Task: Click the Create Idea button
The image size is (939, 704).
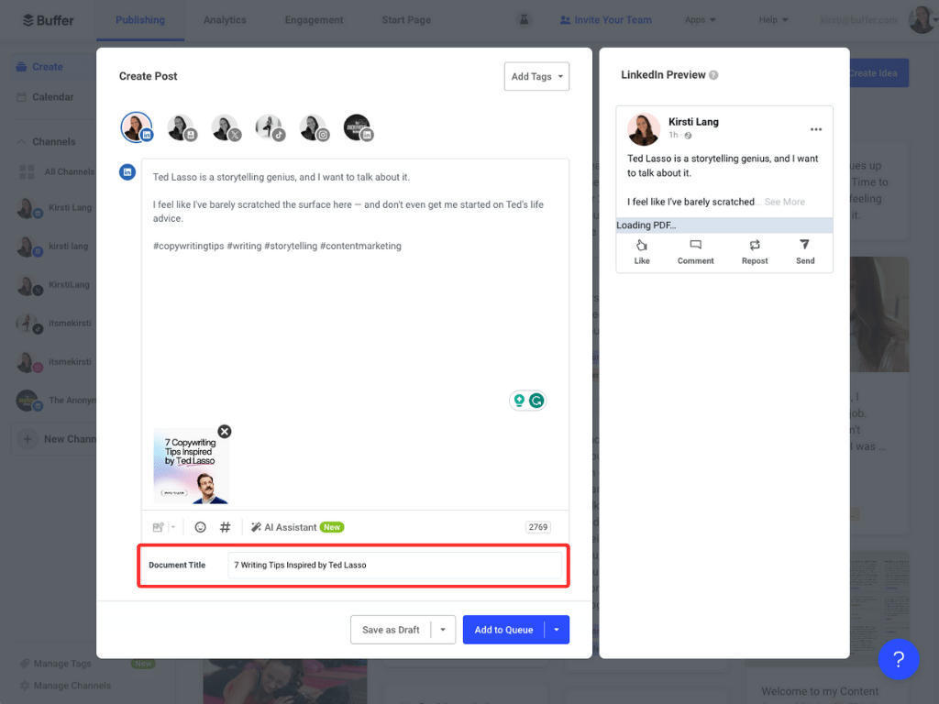Action: pos(873,73)
